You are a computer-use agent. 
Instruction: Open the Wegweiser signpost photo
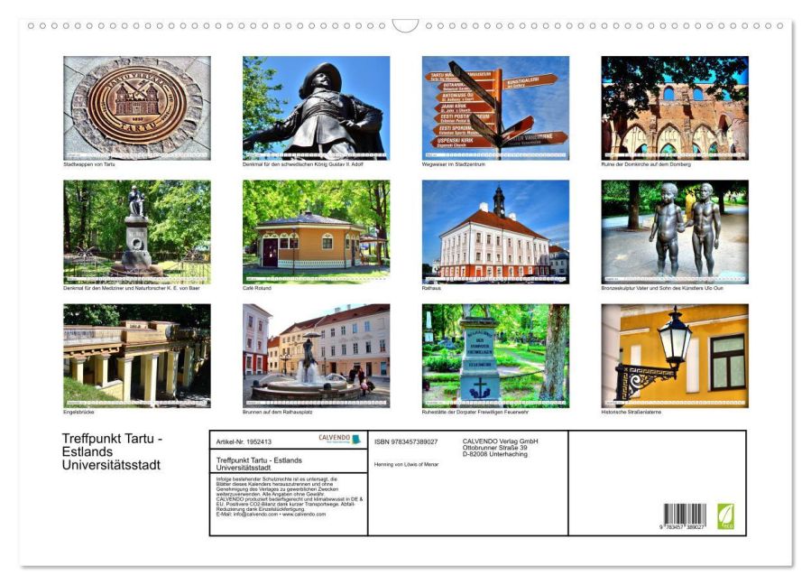pos(495,107)
